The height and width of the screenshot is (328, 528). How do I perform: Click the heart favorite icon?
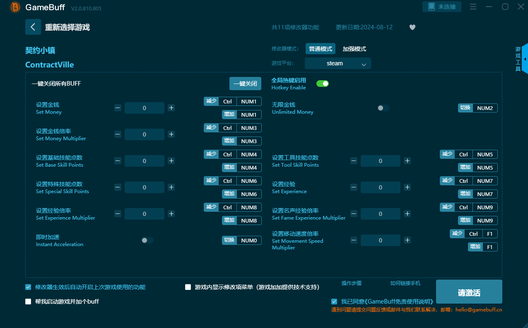(412, 27)
